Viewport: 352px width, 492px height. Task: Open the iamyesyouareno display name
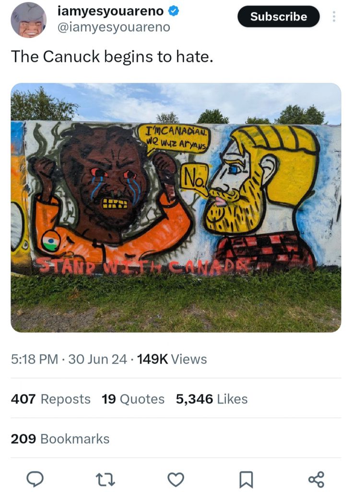pyautogui.click(x=111, y=12)
